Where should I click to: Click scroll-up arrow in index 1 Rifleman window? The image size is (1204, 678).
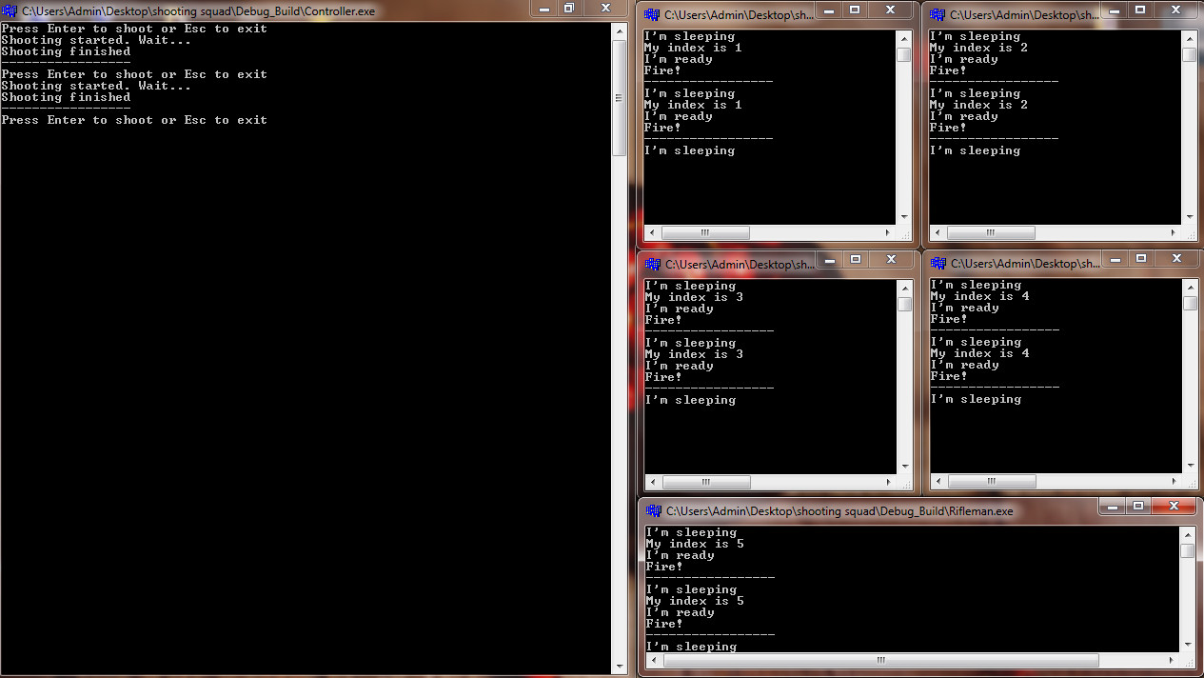pyautogui.click(x=904, y=38)
